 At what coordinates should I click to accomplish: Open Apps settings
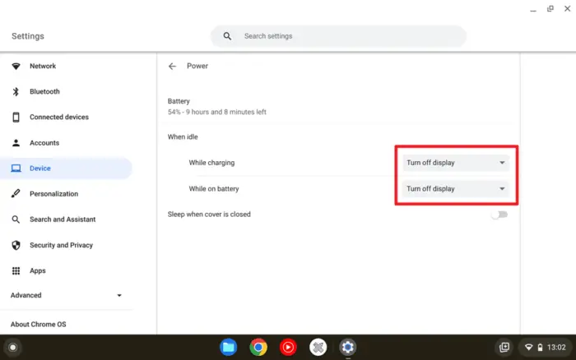66,270
